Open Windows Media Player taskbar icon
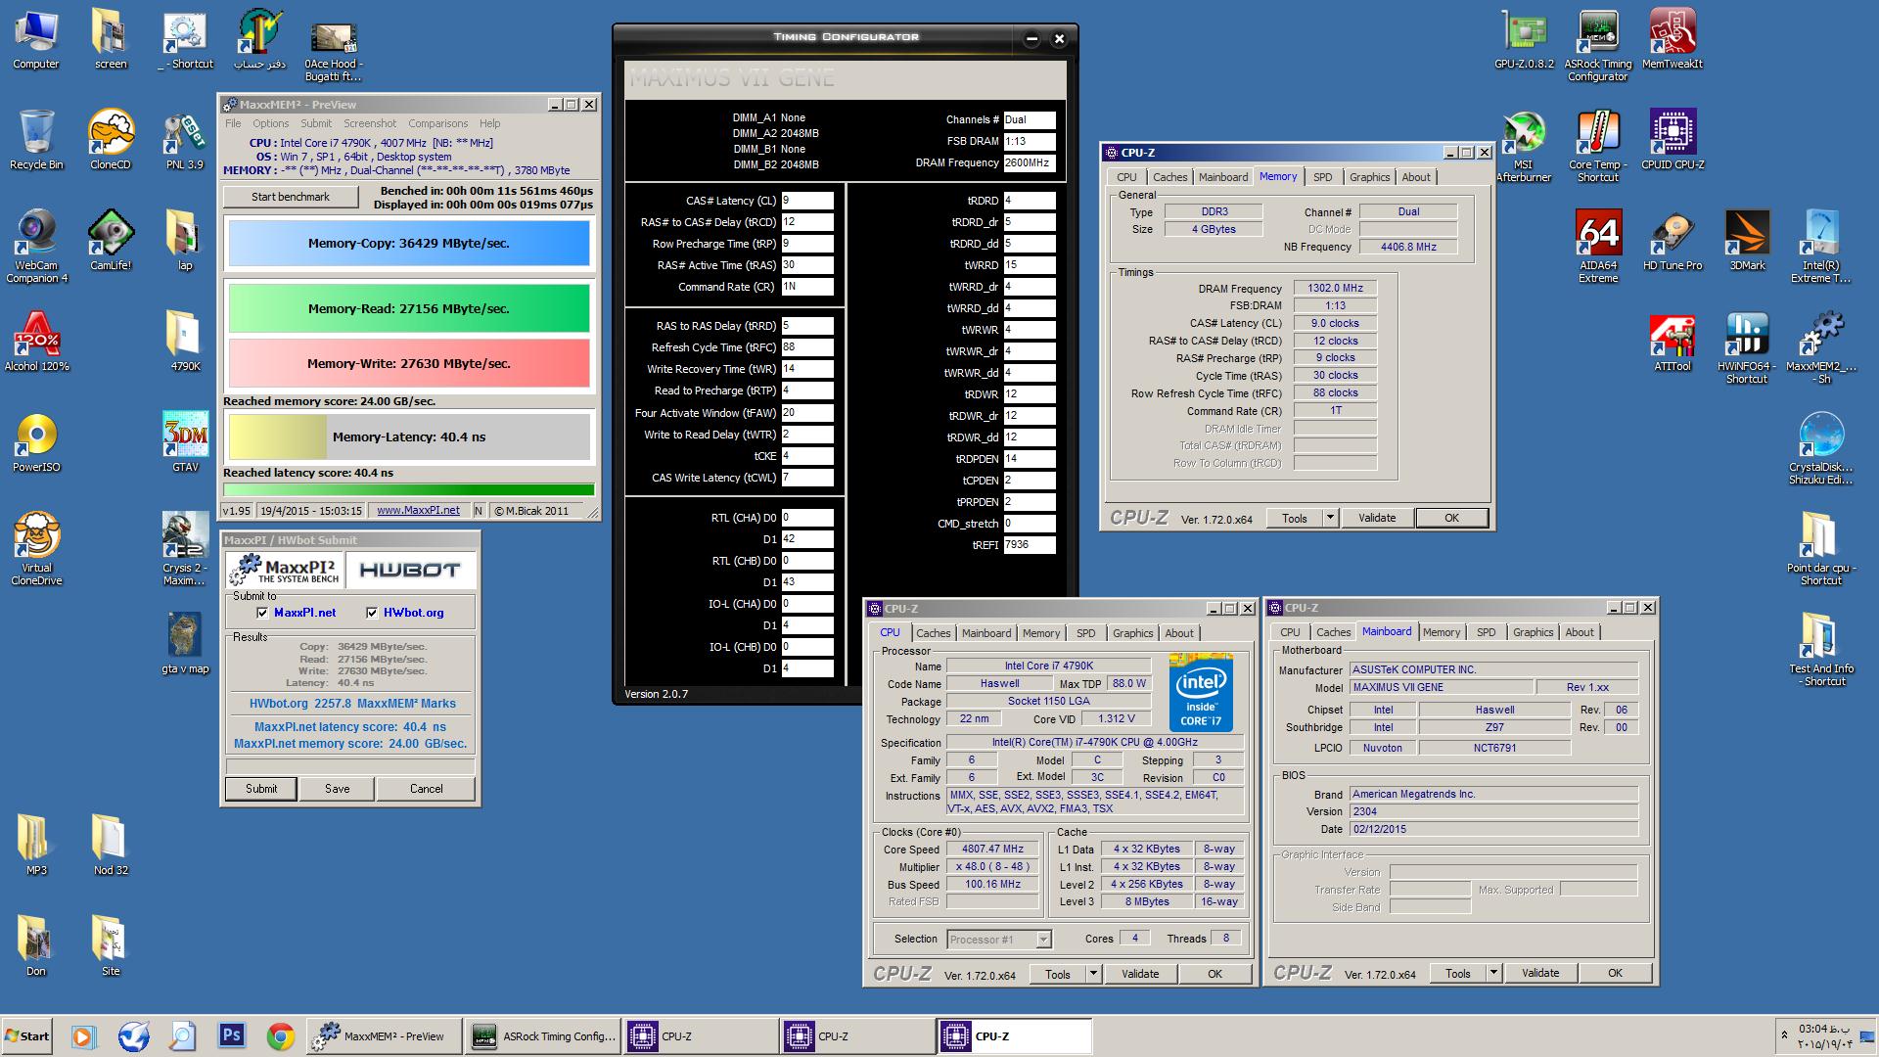The width and height of the screenshot is (1879, 1057). point(83,1035)
